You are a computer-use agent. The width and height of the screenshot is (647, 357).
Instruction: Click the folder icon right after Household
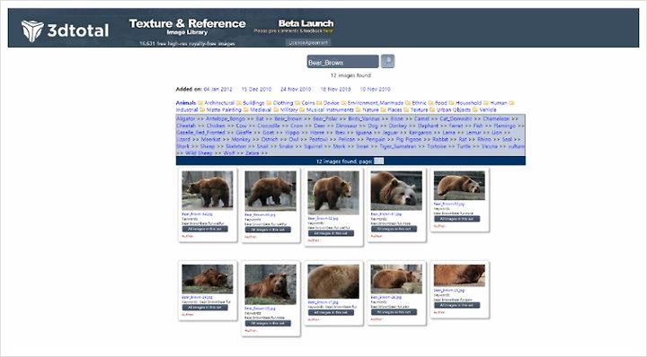click(486, 103)
